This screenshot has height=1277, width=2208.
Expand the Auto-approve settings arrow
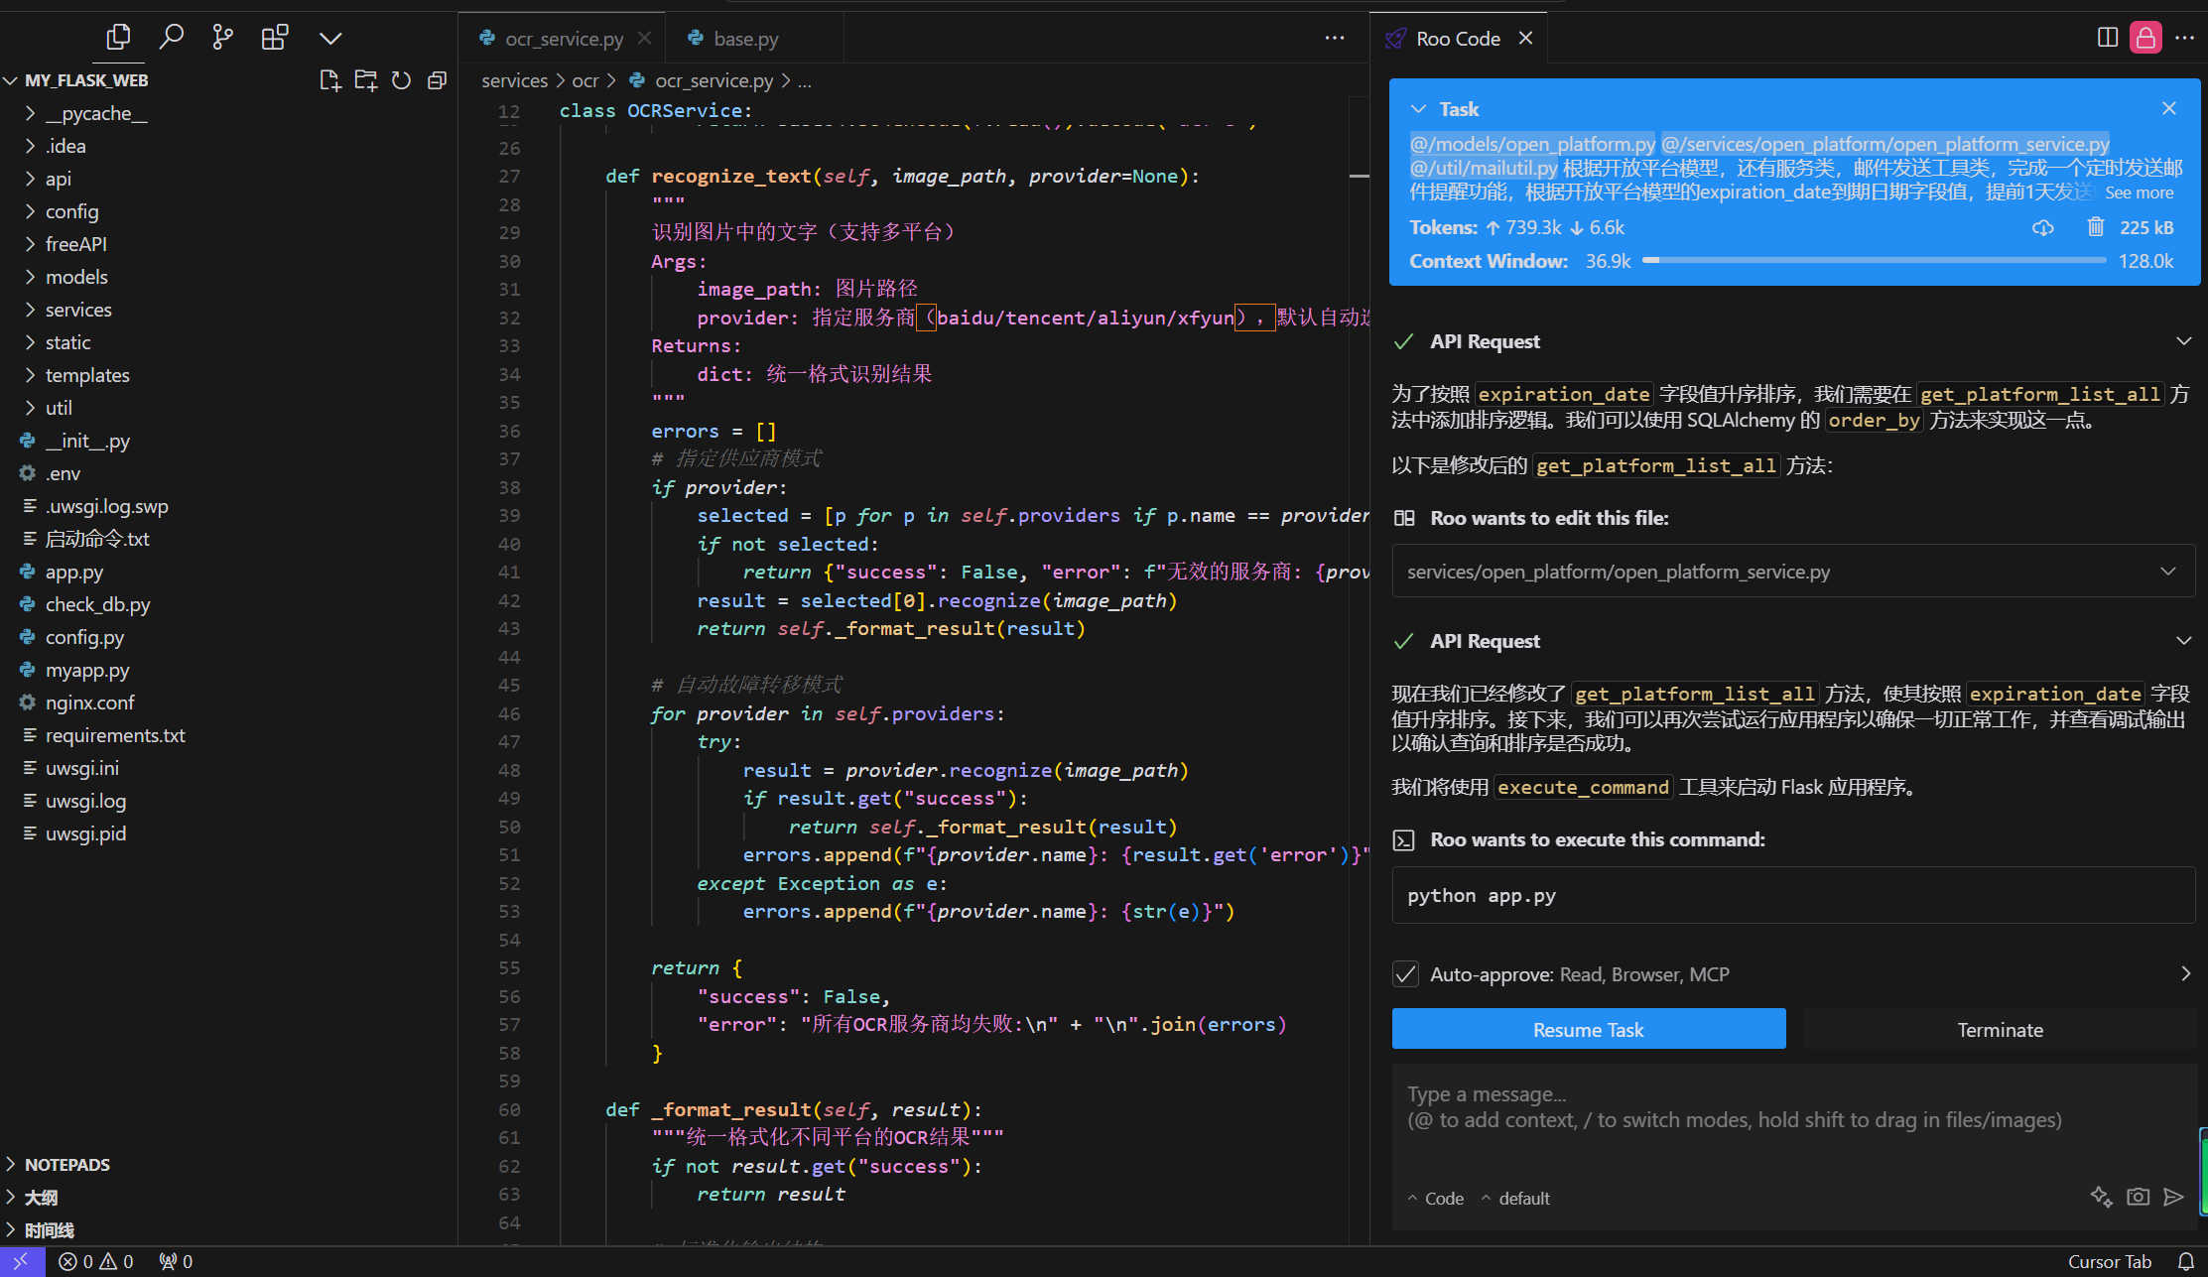[x=2185, y=974]
